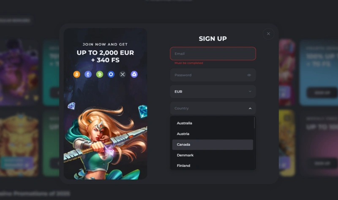Toggle password visibility eye icon
Image resolution: width=338 pixels, height=200 pixels.
coord(249,75)
